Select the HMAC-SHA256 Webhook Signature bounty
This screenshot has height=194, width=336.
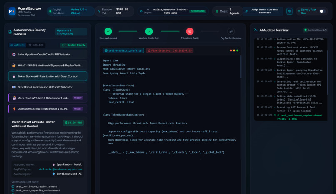pos(48,66)
